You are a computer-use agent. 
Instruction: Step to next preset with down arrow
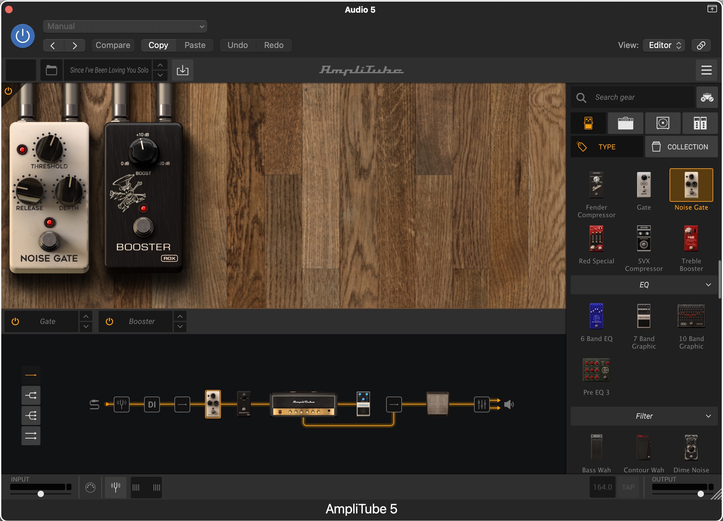click(160, 75)
